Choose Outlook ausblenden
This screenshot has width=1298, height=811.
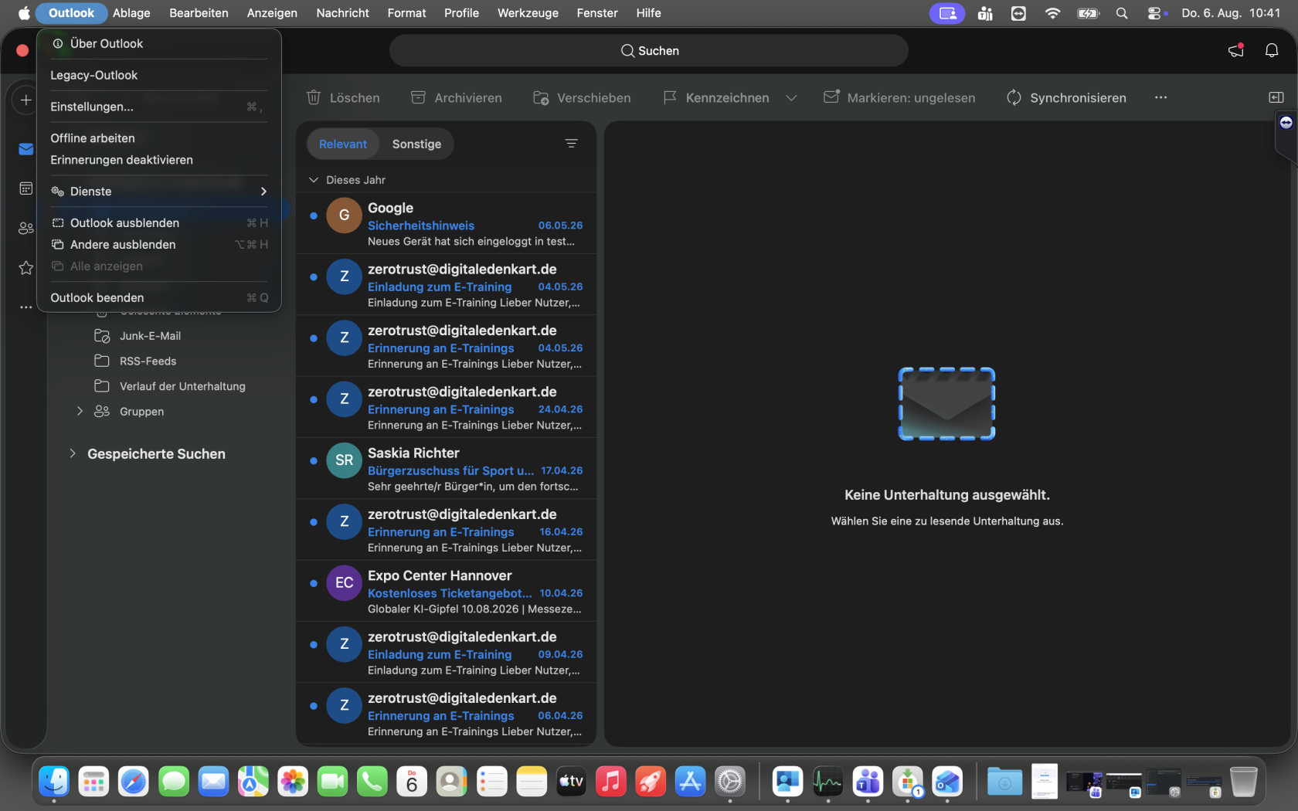click(159, 223)
